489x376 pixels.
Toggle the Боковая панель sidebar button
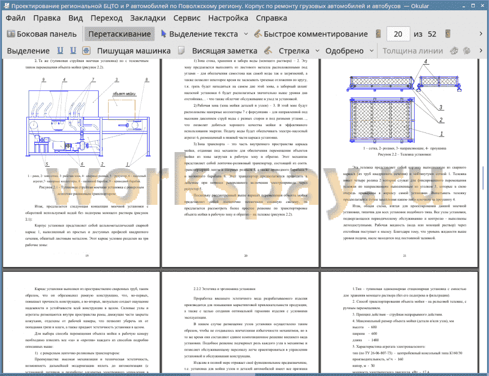click(42, 34)
